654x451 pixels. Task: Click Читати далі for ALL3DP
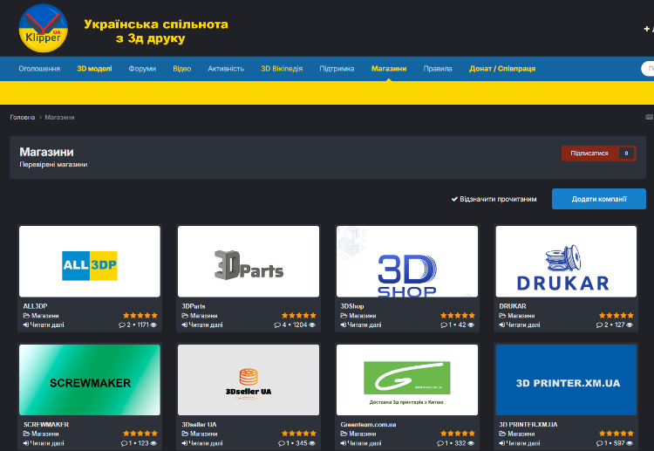tap(44, 325)
